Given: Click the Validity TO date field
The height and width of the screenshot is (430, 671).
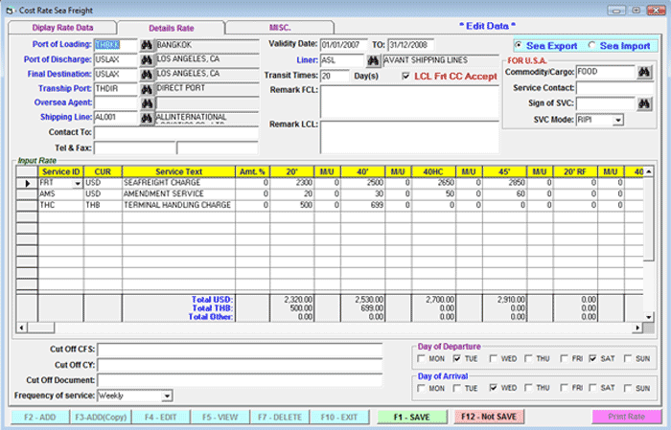Looking at the screenshot, I should [411, 45].
